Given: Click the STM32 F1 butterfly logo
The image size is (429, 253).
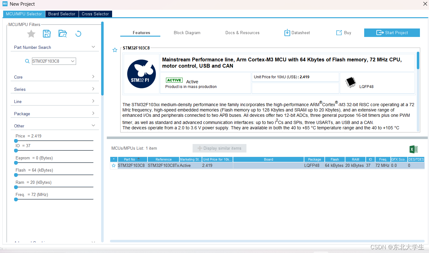Looking at the screenshot, I should (x=142, y=74).
